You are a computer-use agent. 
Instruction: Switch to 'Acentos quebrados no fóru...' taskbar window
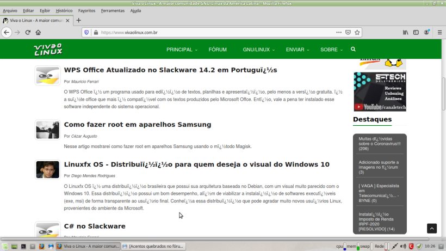click(x=153, y=247)
